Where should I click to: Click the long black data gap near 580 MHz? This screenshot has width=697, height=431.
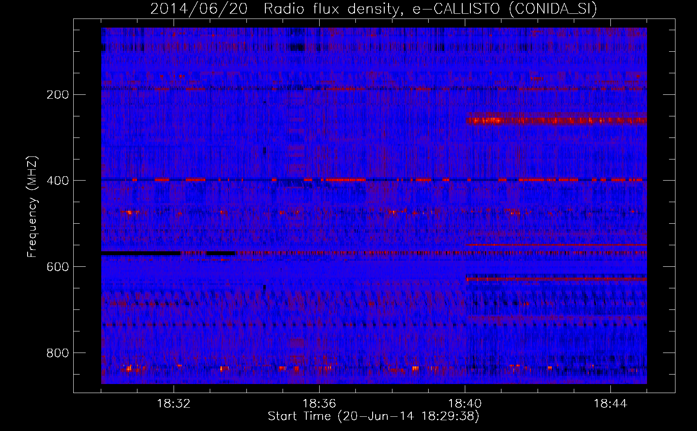tap(141, 253)
